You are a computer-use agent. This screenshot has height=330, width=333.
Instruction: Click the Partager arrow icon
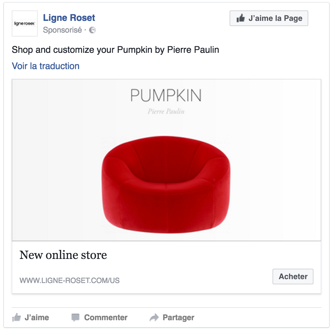coord(154,317)
